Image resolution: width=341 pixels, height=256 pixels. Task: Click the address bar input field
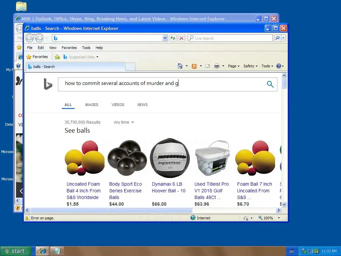click(107, 38)
